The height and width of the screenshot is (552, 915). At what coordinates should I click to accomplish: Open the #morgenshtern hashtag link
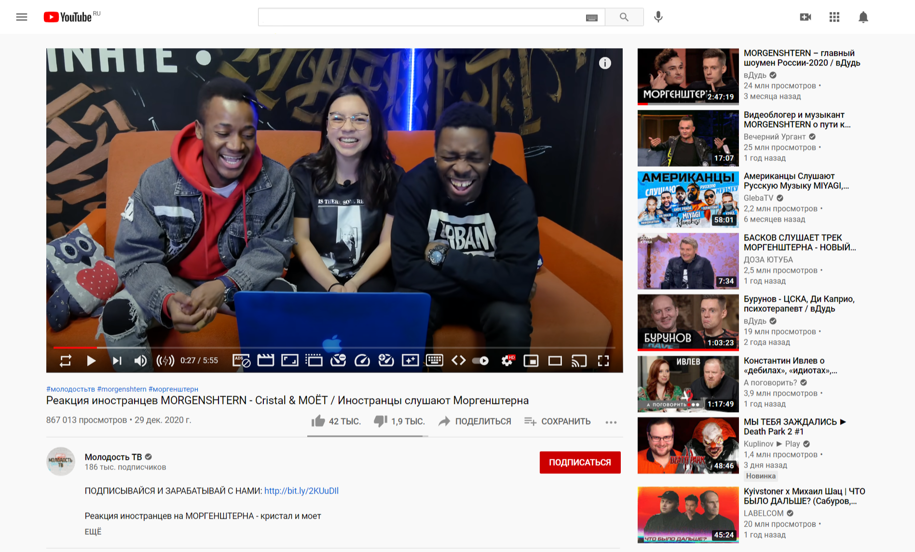[x=122, y=389]
